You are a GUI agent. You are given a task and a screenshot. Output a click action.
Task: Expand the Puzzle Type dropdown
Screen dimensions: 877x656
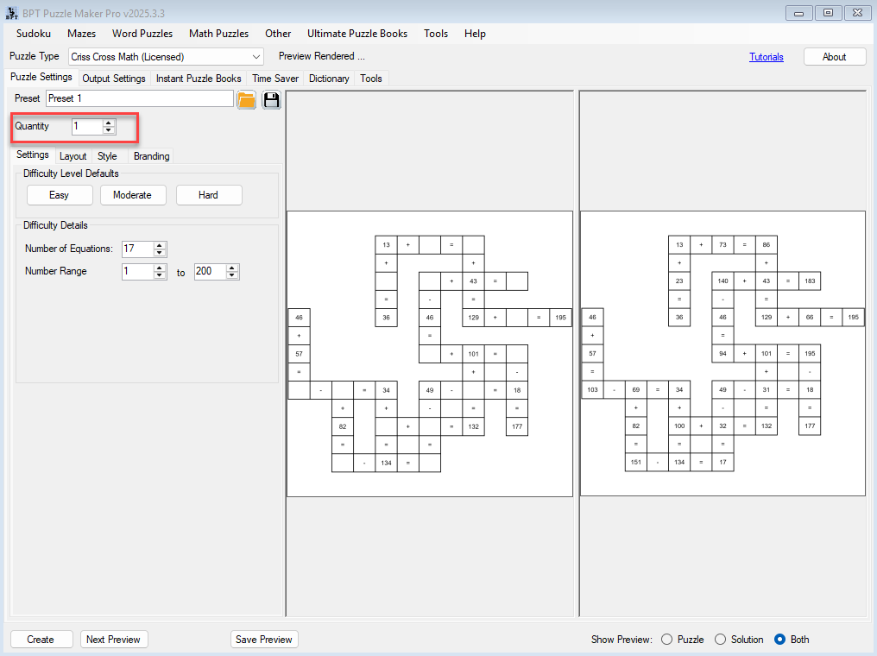pos(256,57)
